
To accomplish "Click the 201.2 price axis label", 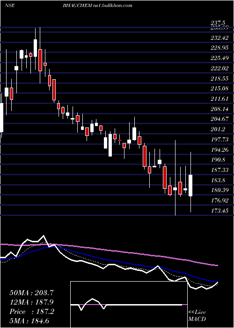I will pos(218,129).
